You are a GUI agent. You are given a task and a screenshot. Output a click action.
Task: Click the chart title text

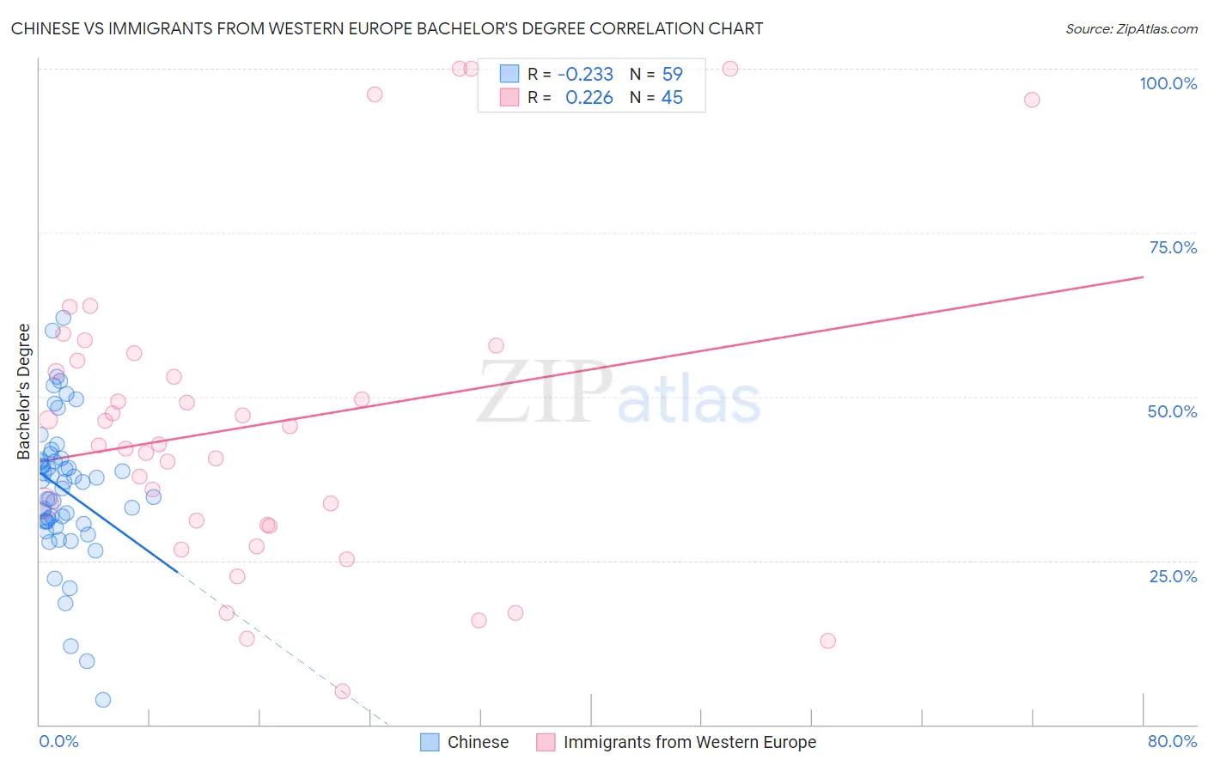(x=387, y=28)
